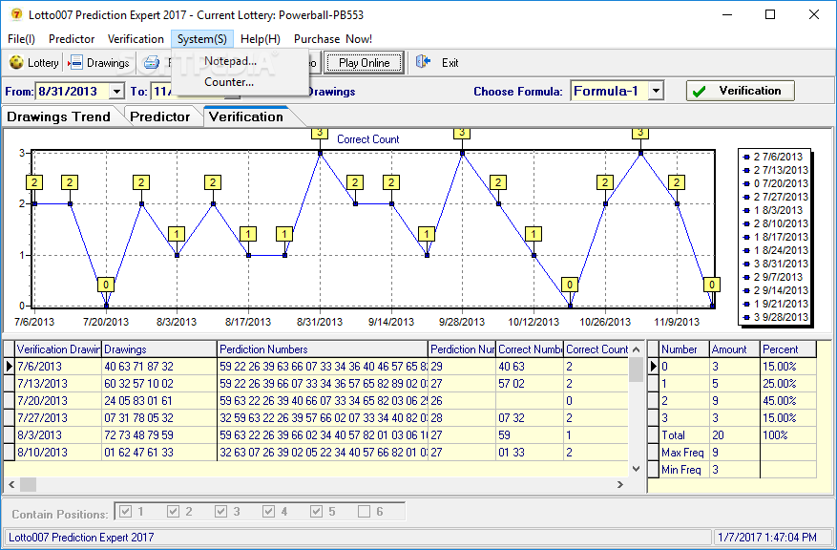Click right arrow of horizontal scrollbar

coord(620,484)
